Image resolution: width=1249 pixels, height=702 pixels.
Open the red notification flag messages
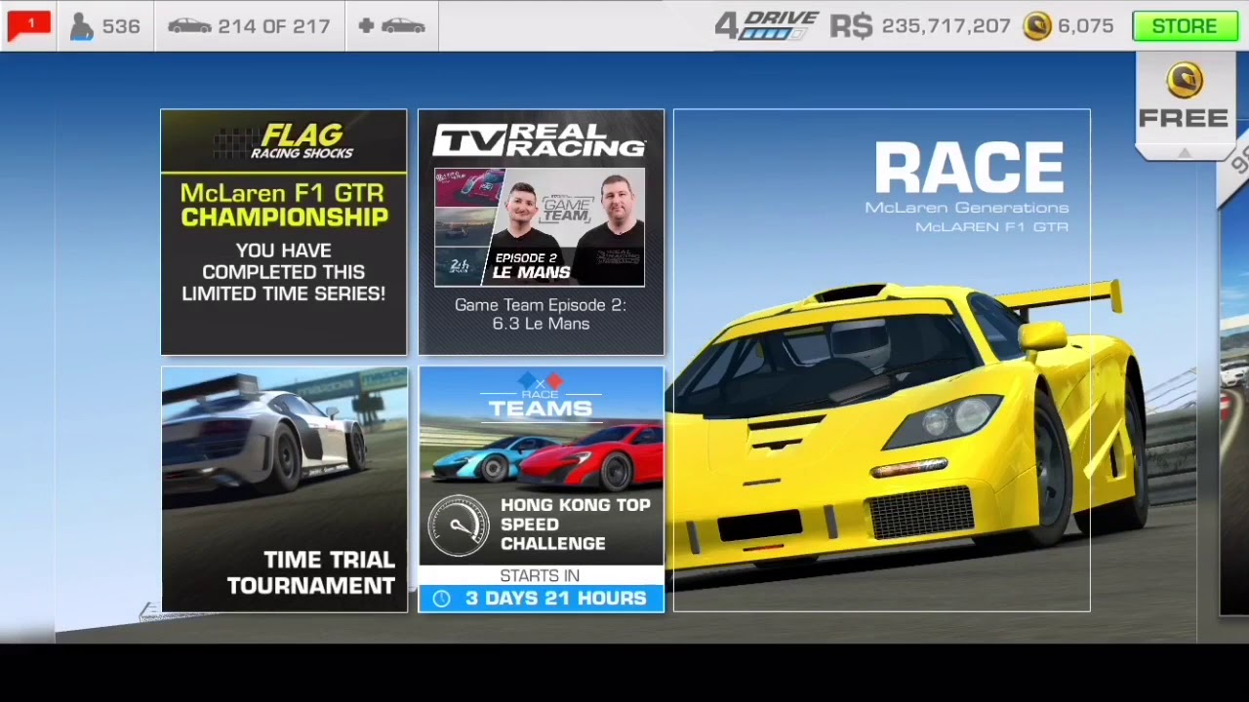point(28,24)
